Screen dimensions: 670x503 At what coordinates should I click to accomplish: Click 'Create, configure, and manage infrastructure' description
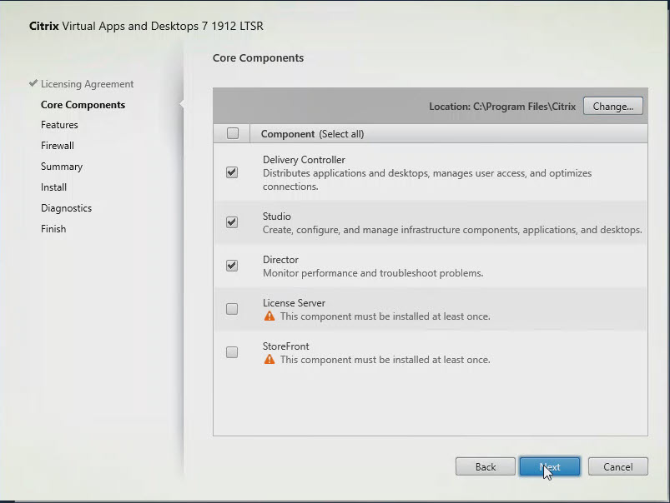pos(452,230)
